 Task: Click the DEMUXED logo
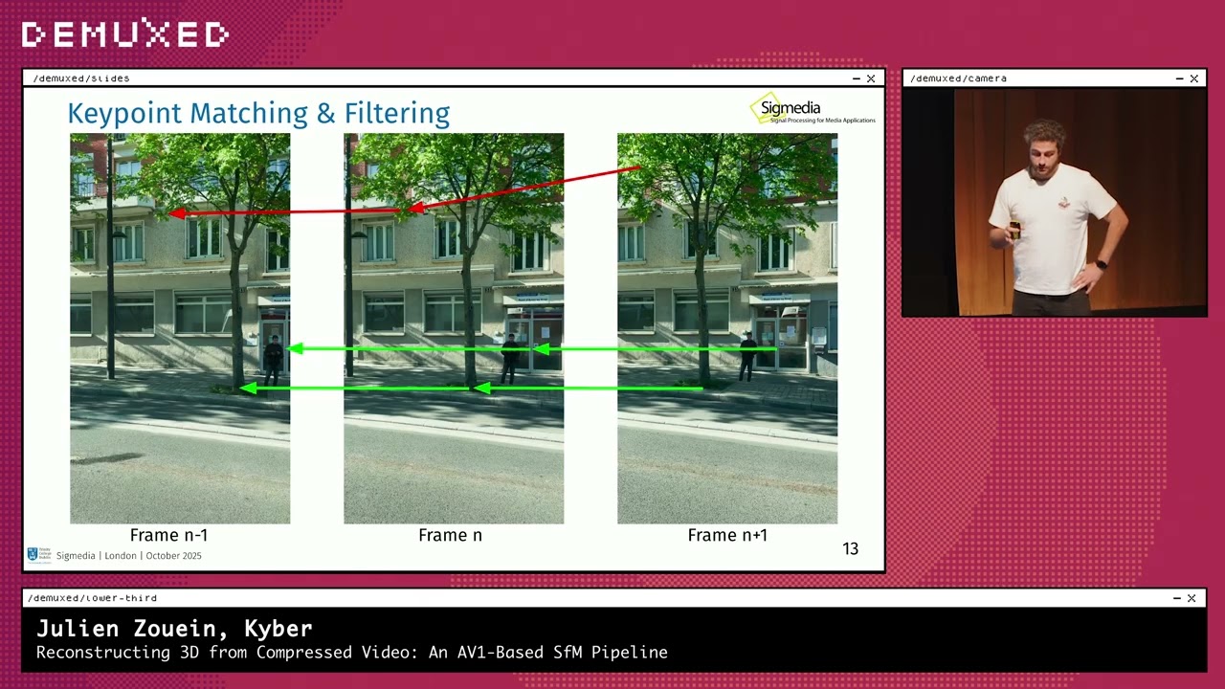(x=125, y=34)
